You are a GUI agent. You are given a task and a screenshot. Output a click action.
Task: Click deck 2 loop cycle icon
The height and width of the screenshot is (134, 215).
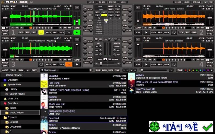(x=174, y=32)
